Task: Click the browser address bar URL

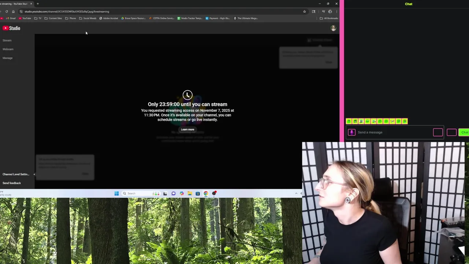Action: coord(67,11)
